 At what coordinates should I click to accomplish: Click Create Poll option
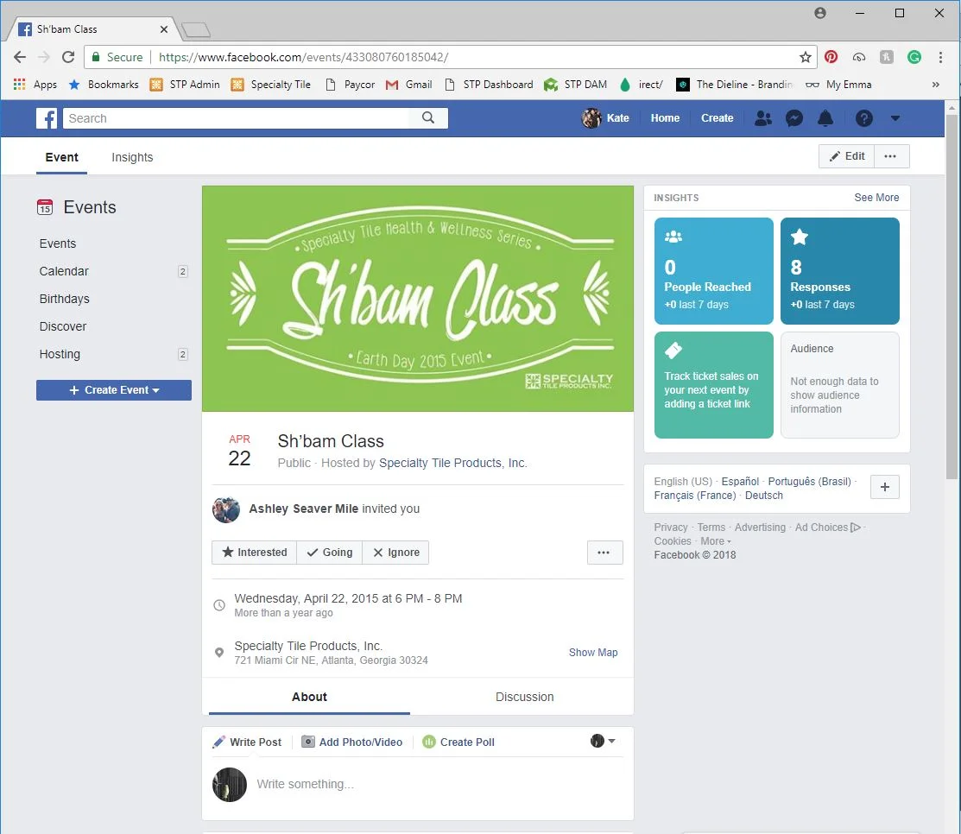point(458,742)
